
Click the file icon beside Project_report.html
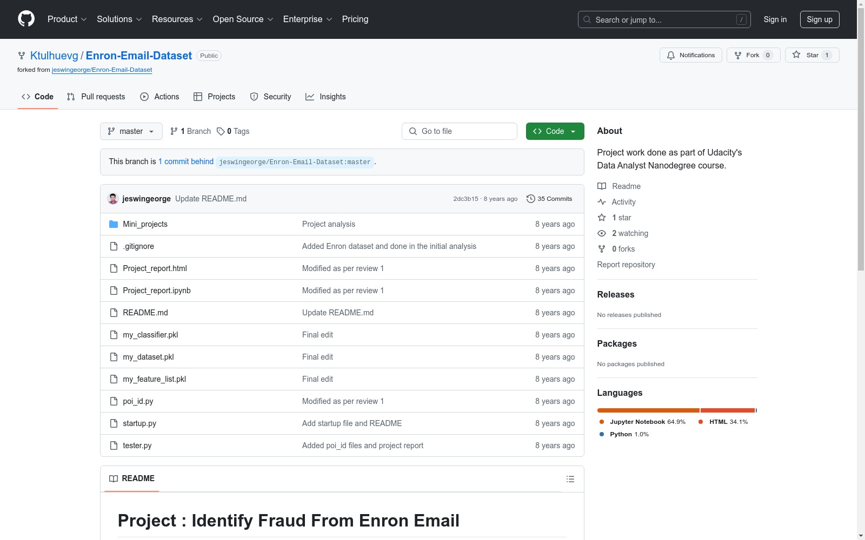tap(114, 268)
